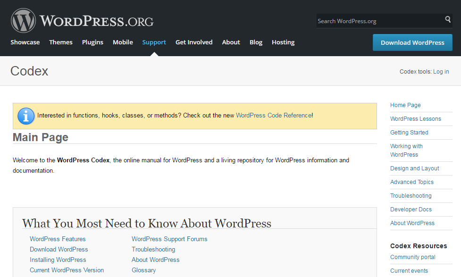The height and width of the screenshot is (277, 461).
Task: Open WordPress Features link
Action: tap(58, 239)
